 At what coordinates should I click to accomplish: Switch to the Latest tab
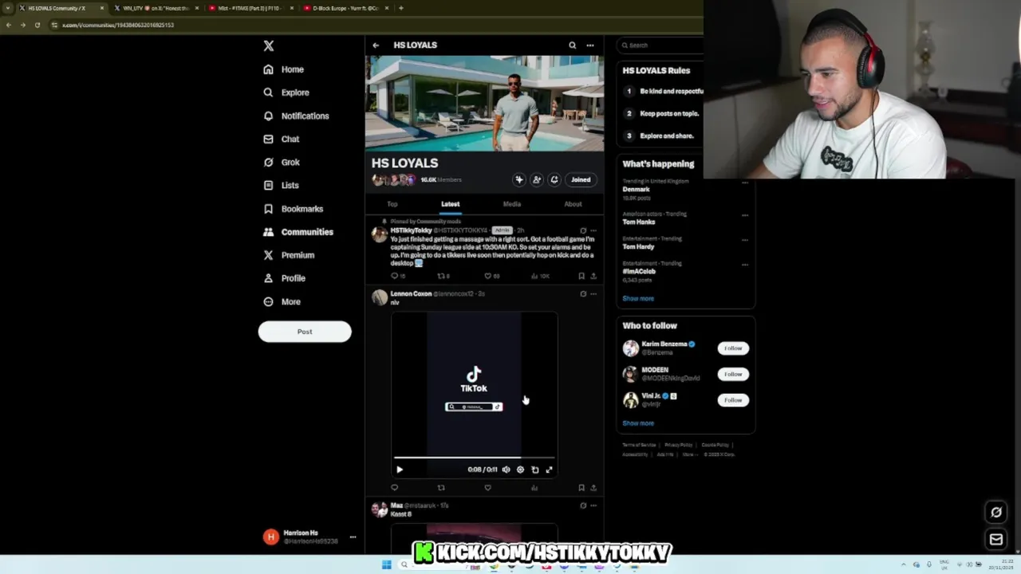(451, 204)
